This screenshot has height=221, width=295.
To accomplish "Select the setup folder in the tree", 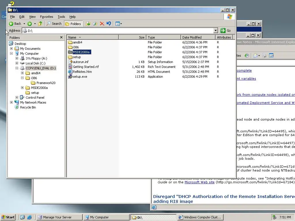I will [x=35, y=93].
